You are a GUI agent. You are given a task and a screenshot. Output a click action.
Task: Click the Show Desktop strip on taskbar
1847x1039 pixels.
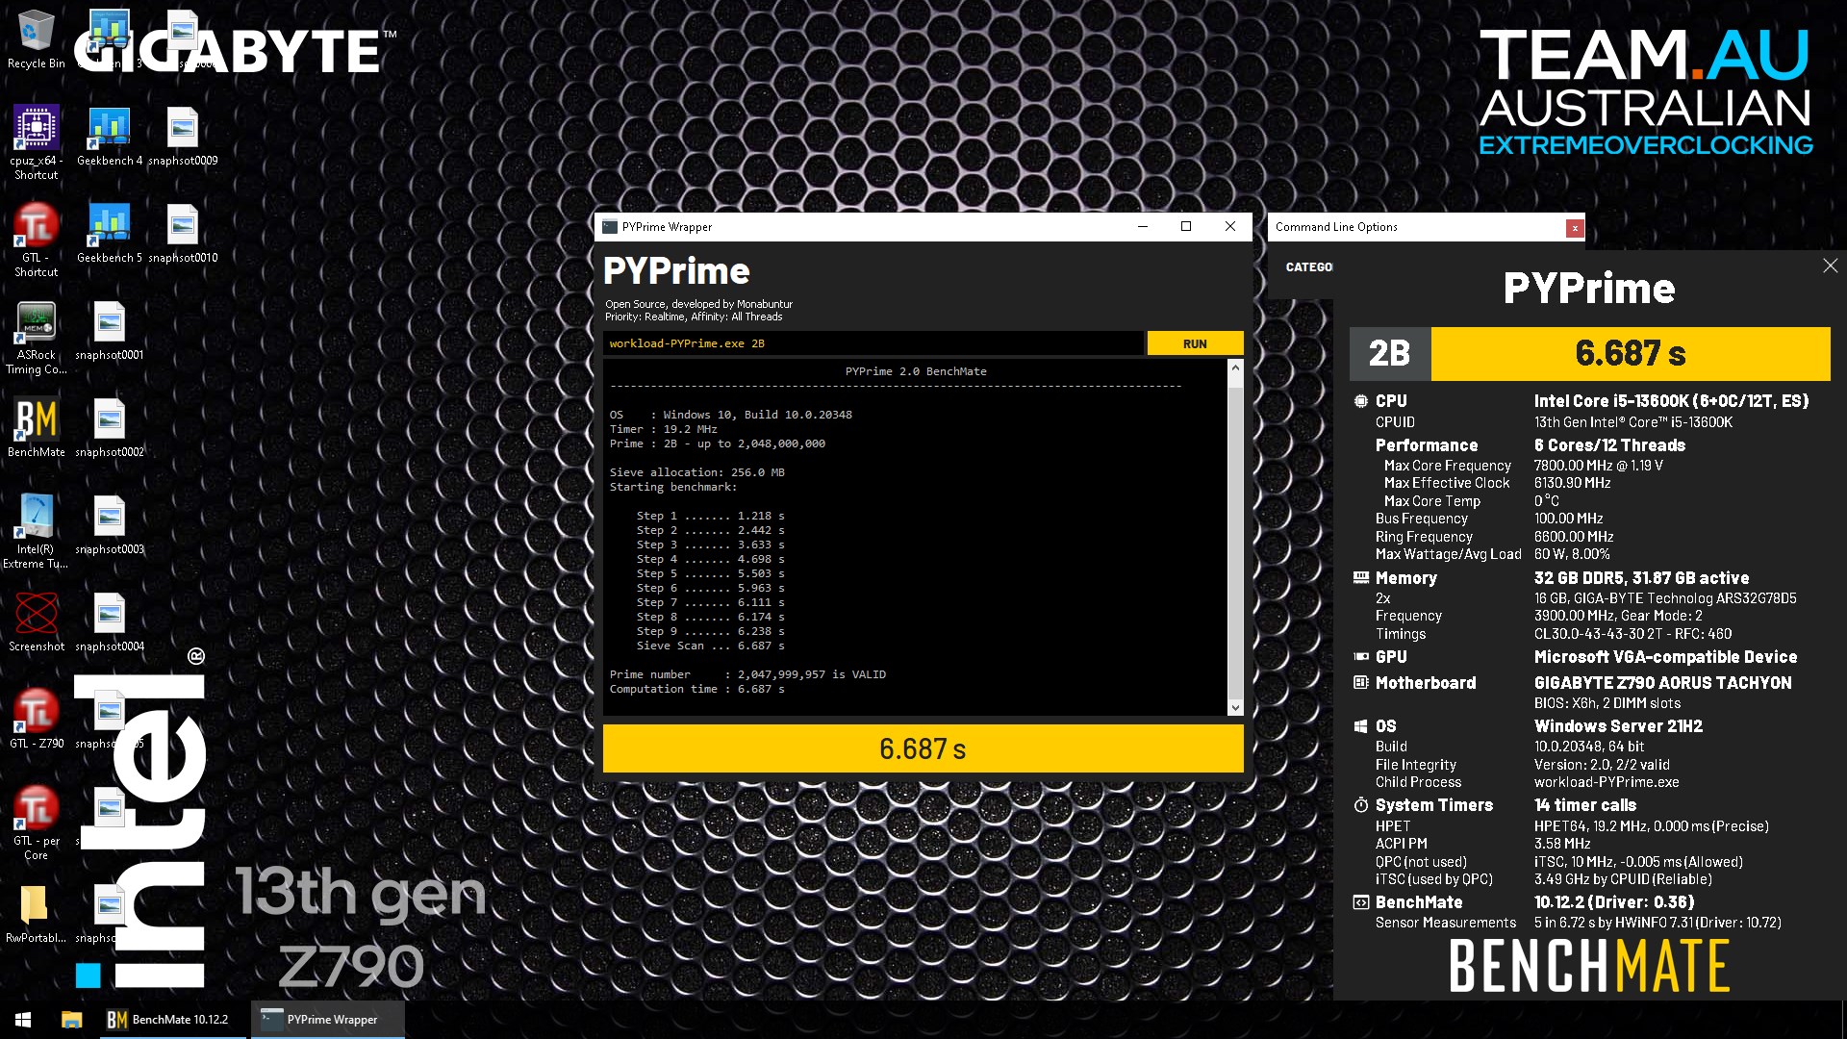1843,1020
